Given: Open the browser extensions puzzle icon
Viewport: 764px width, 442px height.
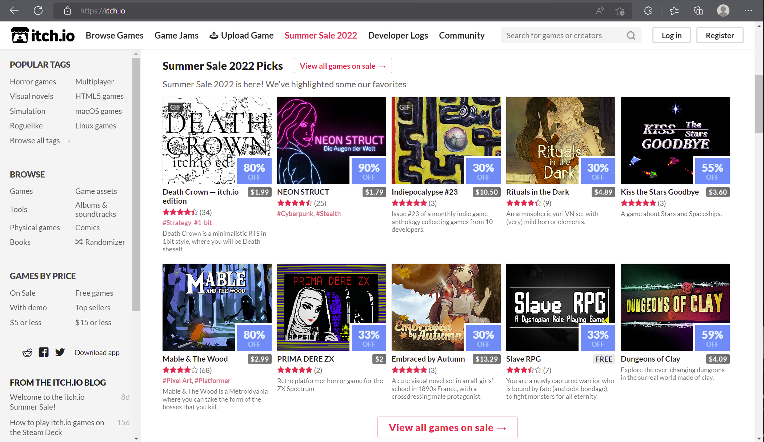Looking at the screenshot, I should 648,11.
